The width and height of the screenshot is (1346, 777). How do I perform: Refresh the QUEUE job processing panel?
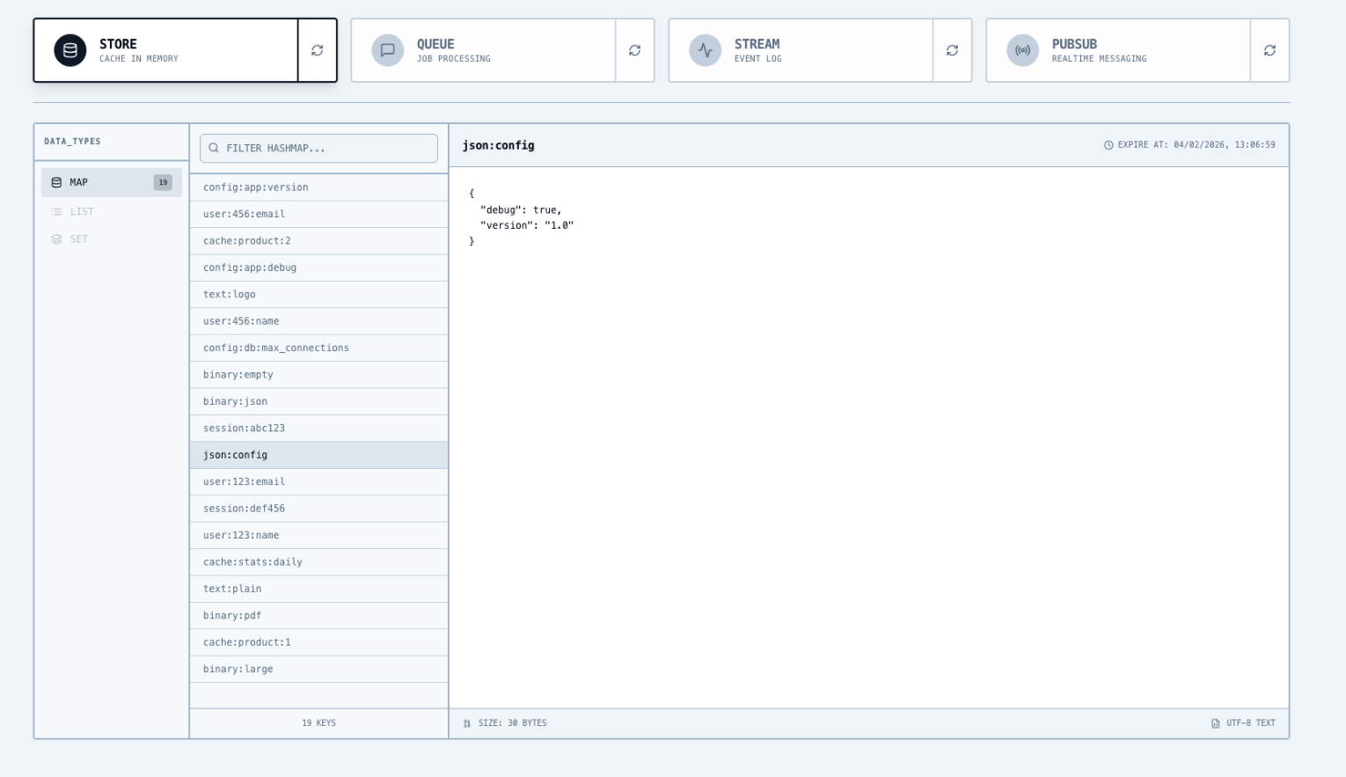tap(634, 50)
